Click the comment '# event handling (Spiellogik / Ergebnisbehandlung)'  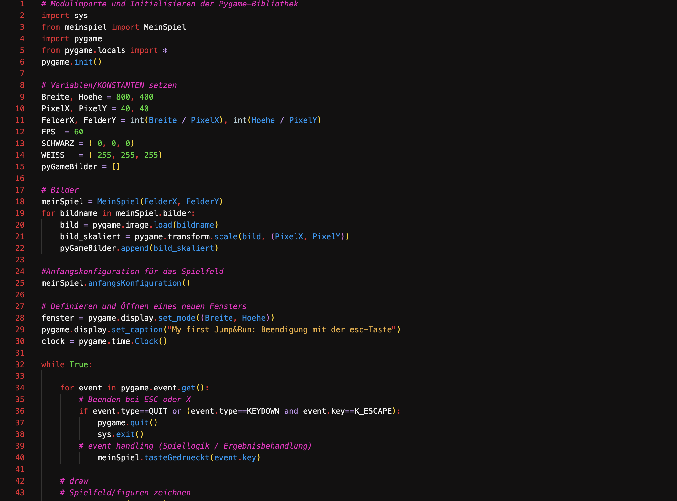pos(195,446)
